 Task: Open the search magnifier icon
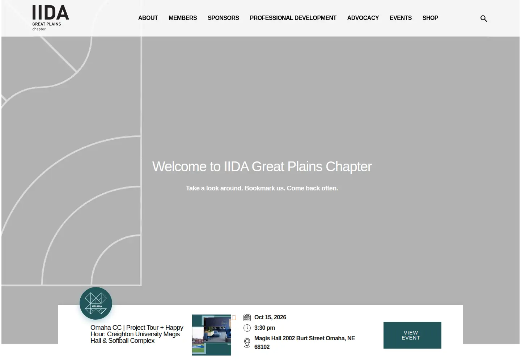483,18
